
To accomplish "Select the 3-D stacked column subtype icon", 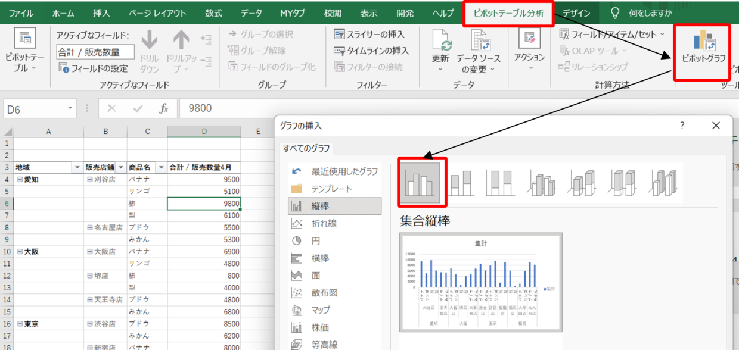I will tap(582, 183).
